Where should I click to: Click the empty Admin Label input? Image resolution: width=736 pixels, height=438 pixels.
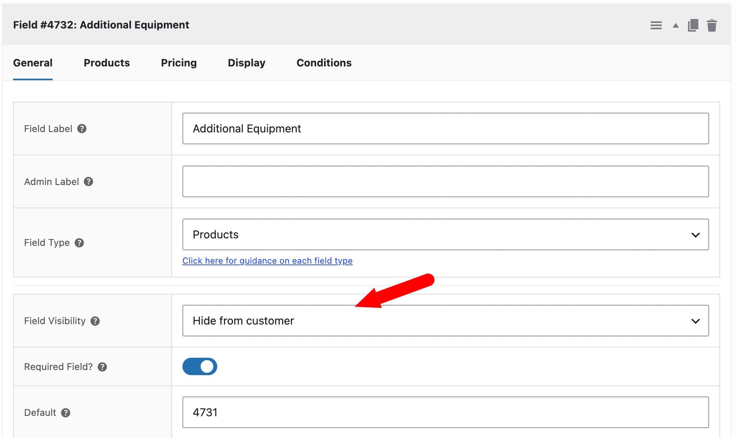coord(446,181)
